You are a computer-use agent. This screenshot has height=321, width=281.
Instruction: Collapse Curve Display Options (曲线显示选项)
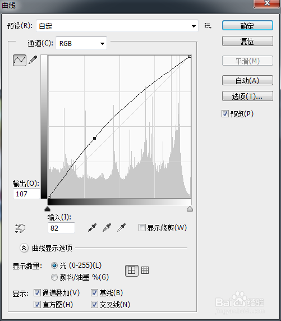click(x=24, y=248)
